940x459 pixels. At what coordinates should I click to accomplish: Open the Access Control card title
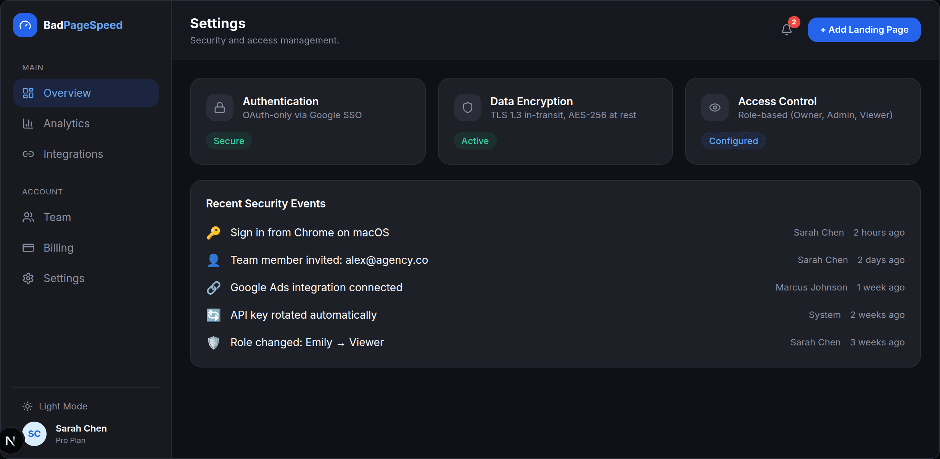[x=777, y=101]
